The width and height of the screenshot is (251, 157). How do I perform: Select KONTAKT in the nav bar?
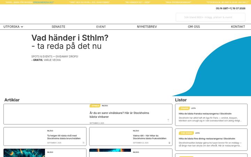[x=238, y=27]
